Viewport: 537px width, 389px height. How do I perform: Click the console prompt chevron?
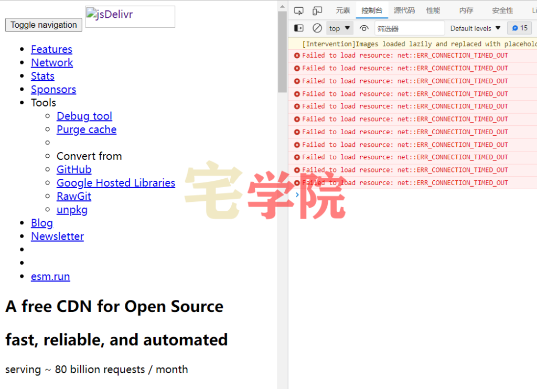297,195
